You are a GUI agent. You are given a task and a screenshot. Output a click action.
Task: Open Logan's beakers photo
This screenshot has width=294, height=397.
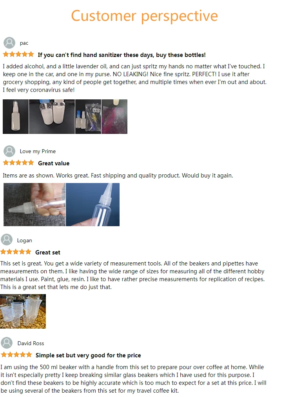[x=23, y=311]
